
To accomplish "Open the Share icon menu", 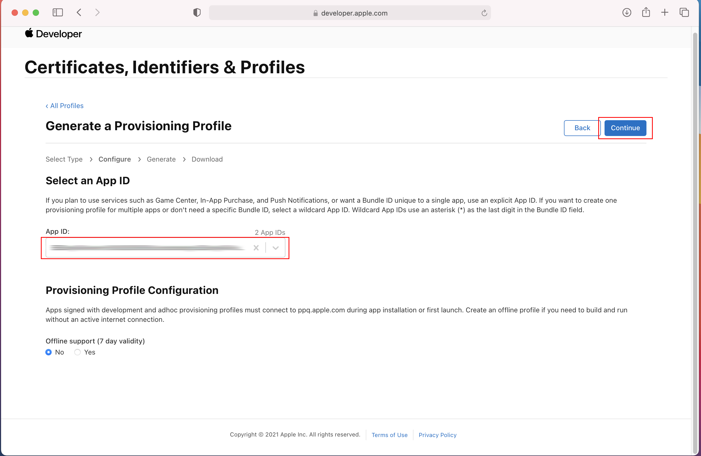I will point(646,12).
